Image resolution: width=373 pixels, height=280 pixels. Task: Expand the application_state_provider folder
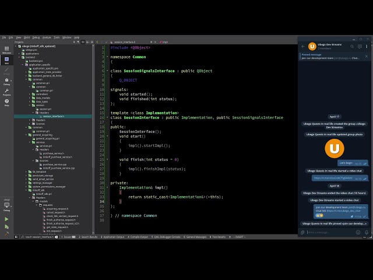tap(26, 72)
